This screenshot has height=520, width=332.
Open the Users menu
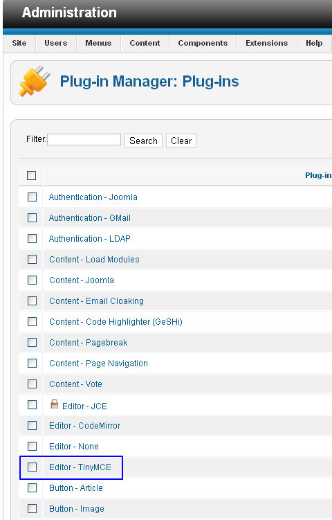pos(55,43)
